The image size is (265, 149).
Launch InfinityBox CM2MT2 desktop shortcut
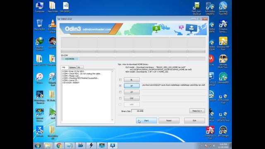click(x=210, y=8)
